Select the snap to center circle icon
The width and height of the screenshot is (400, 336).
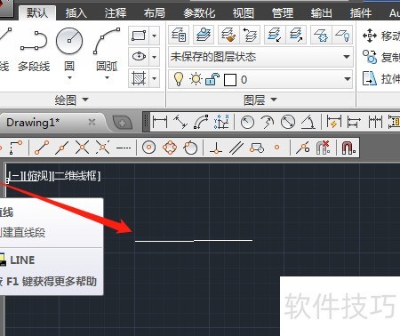pos(148,148)
